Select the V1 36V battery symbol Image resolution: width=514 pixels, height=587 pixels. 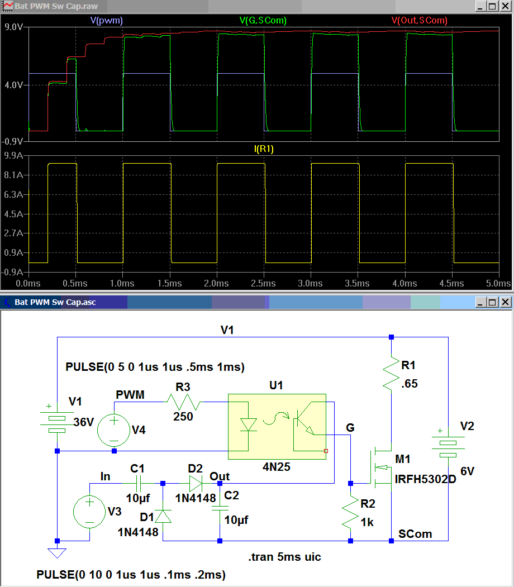57,423
